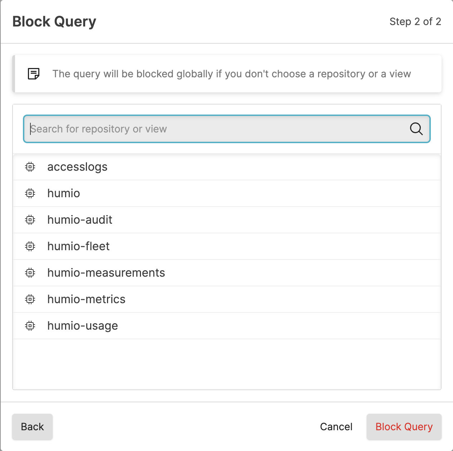The image size is (453, 451).
Task: Confirm with the Block Query button
Action: 404,427
